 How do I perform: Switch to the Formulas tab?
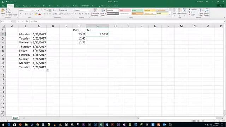tap(37, 6)
